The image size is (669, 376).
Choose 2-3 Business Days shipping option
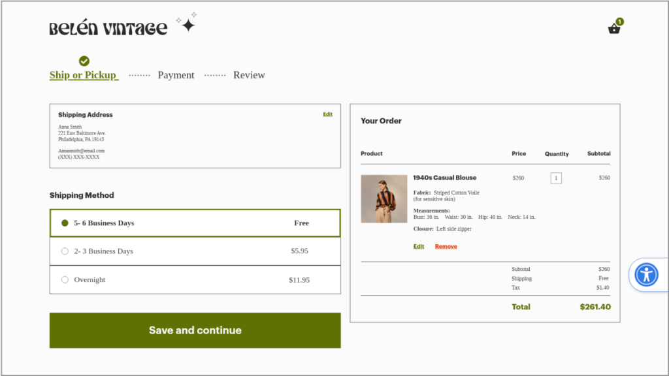(x=65, y=251)
